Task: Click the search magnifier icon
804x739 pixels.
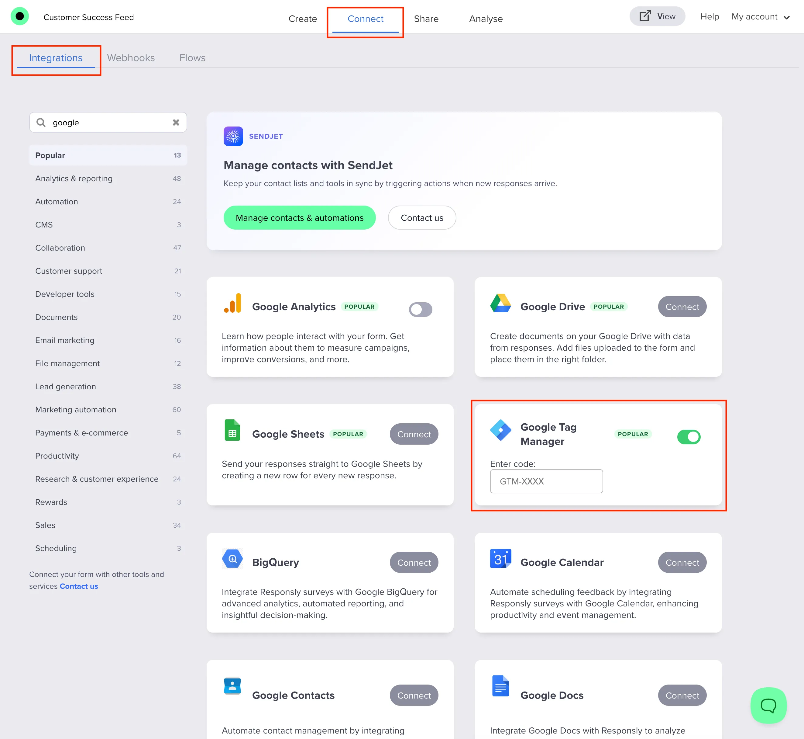Action: point(41,122)
